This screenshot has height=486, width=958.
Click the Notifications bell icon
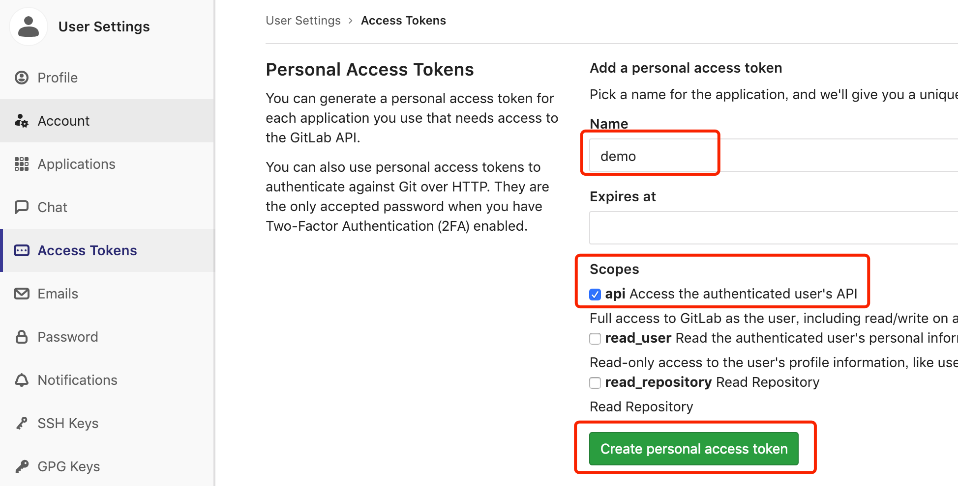click(22, 380)
